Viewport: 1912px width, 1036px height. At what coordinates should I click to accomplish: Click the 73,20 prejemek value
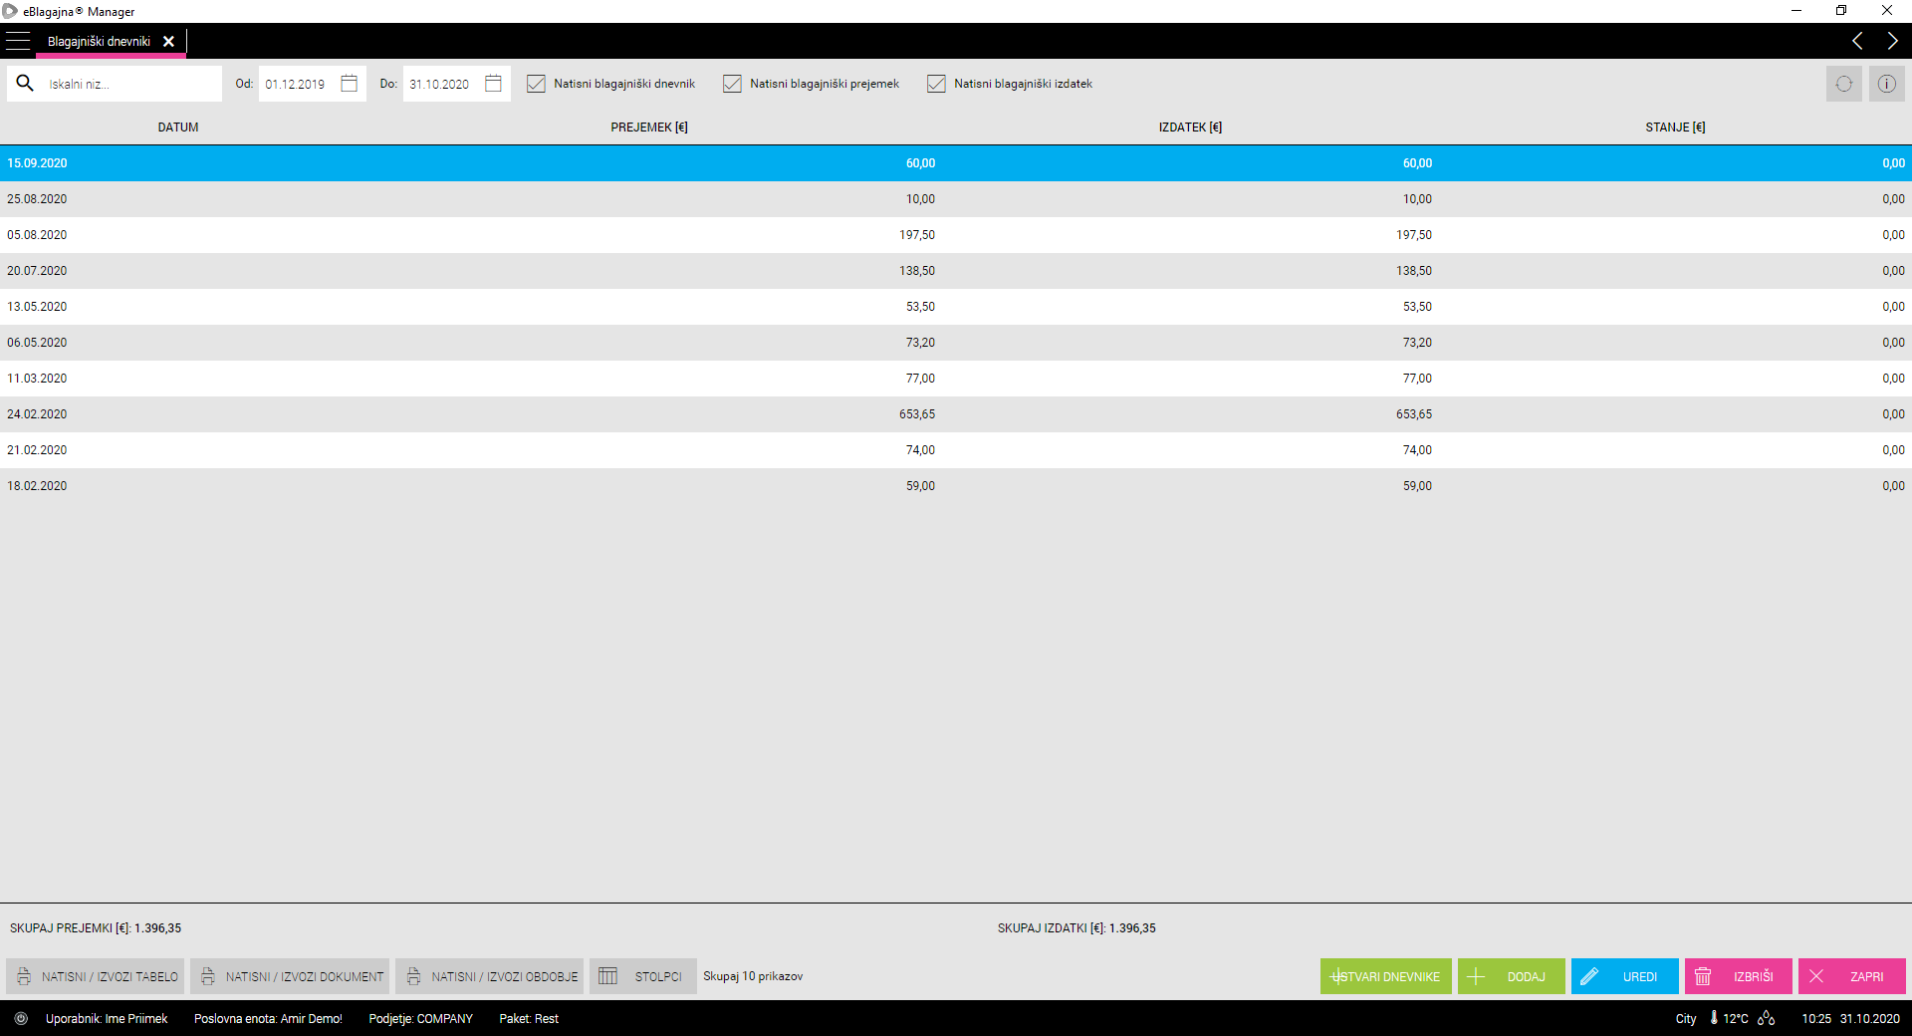coord(920,343)
